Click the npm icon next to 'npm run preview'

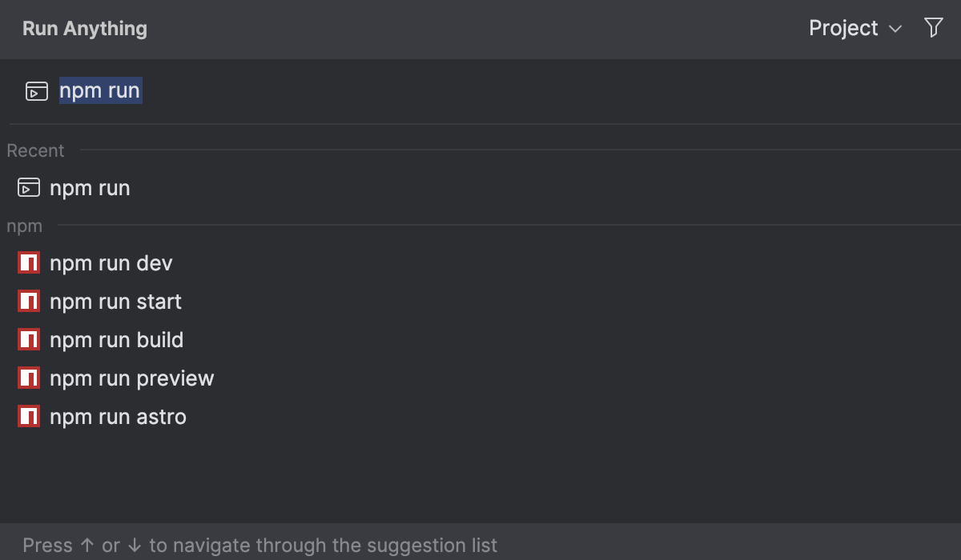coord(28,378)
